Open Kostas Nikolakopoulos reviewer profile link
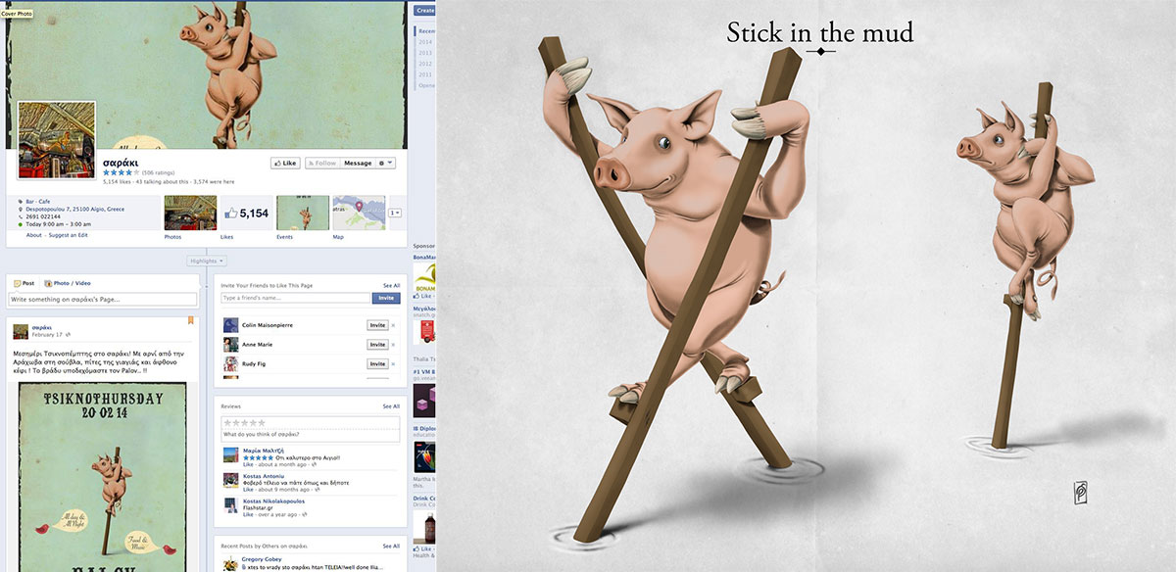Image resolution: width=1176 pixels, height=572 pixels. [271, 501]
